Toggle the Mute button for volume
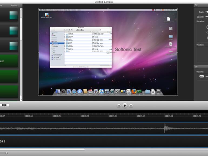Viewport: 208px width, 156px height. (202, 76)
